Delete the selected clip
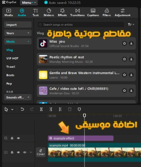Image resolution: width=141 pixels, height=167 pixels. [x=70, y=109]
